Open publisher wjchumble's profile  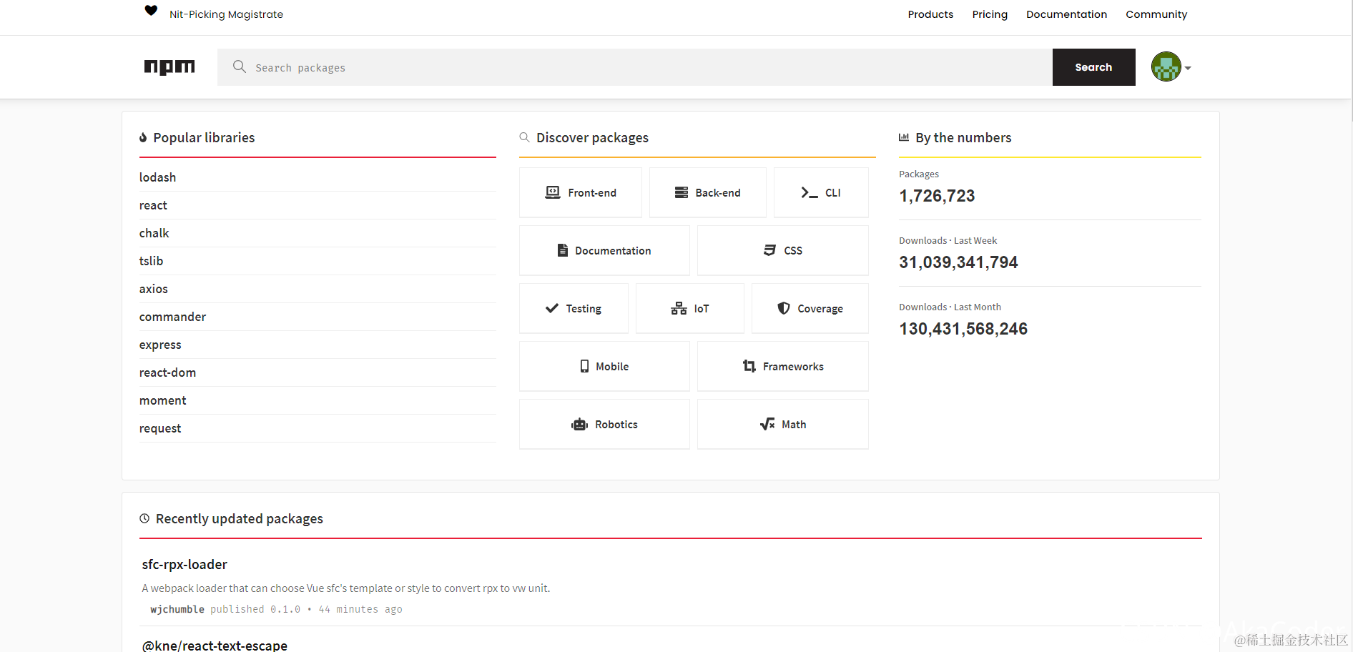[x=177, y=609]
